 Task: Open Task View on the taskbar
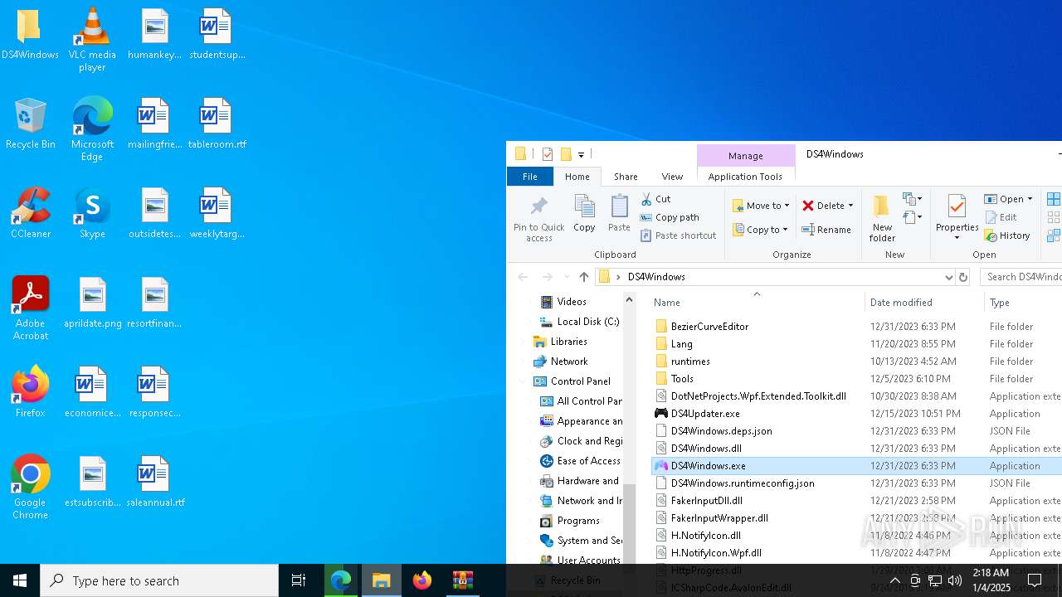[299, 580]
